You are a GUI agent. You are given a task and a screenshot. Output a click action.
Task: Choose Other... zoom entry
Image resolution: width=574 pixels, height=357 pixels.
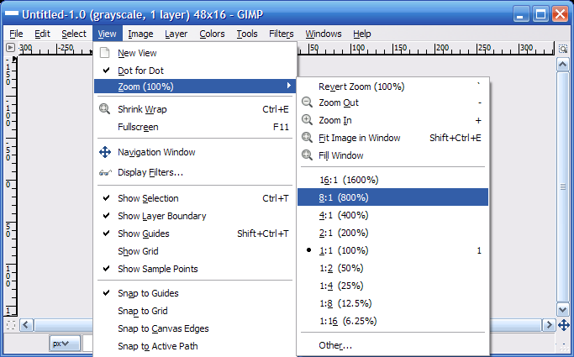pyautogui.click(x=392, y=345)
